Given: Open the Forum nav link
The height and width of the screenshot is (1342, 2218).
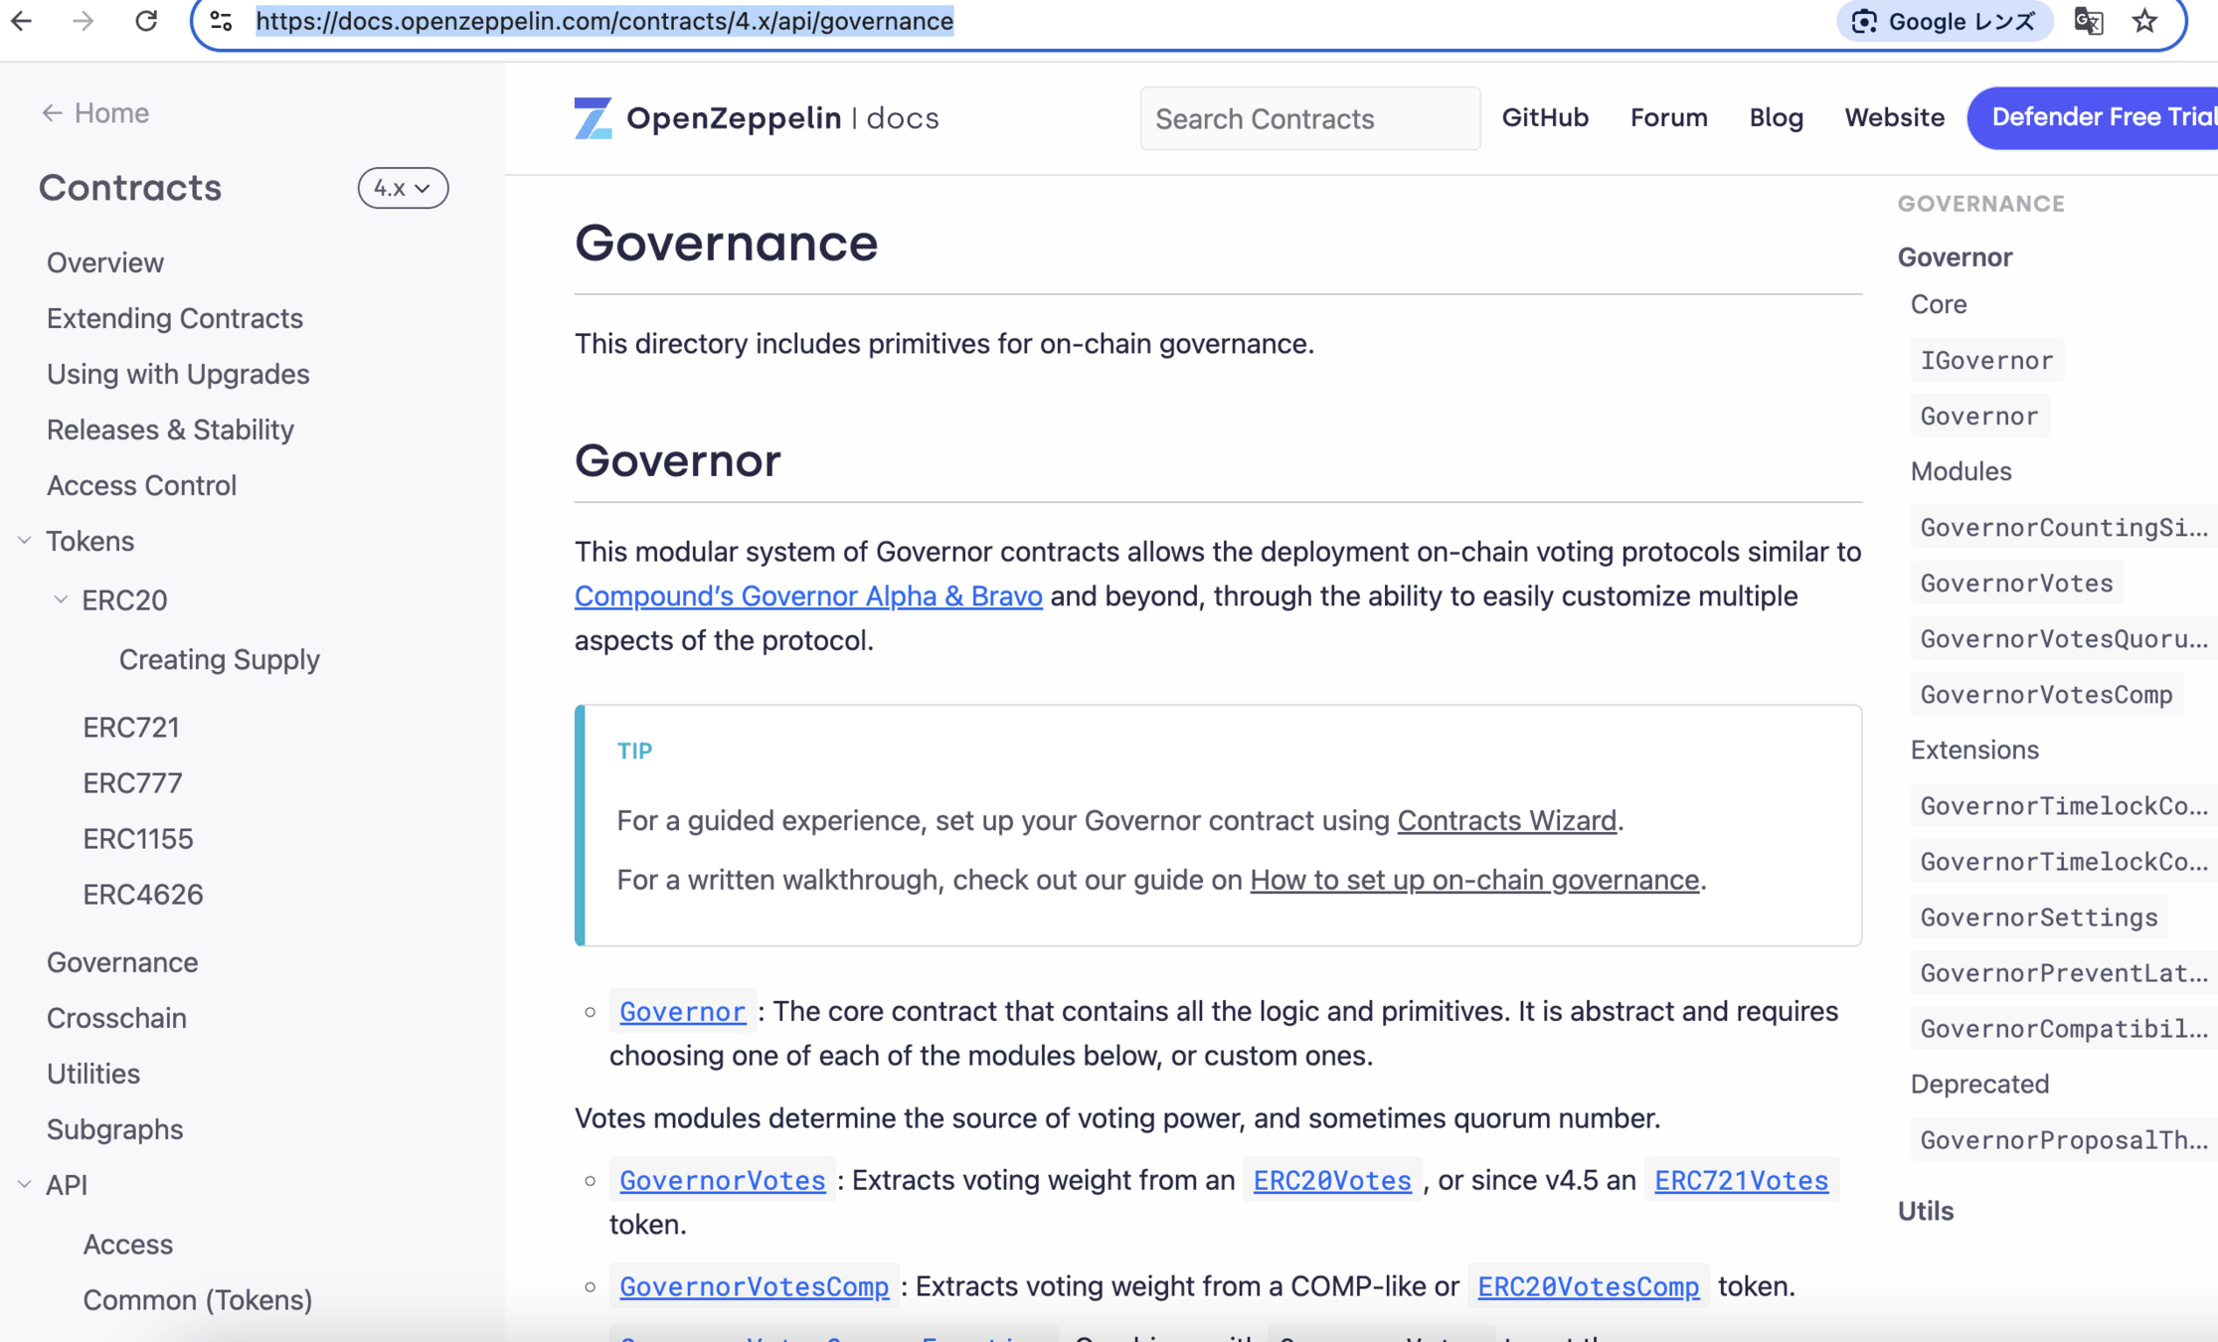Looking at the screenshot, I should pos(1668,117).
